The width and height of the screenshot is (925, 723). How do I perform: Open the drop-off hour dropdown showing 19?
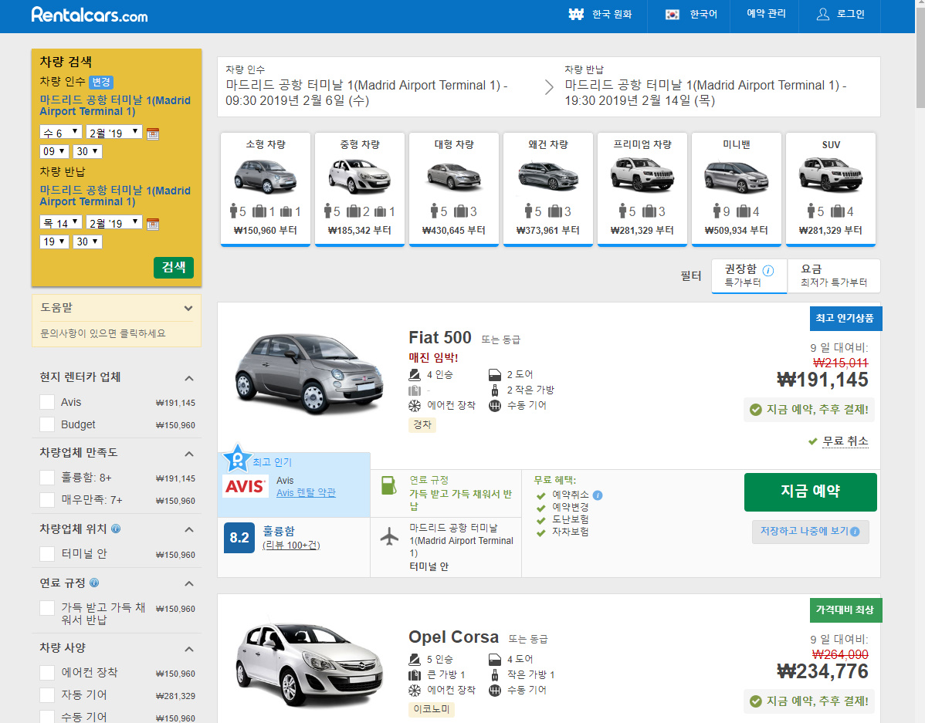click(x=54, y=242)
